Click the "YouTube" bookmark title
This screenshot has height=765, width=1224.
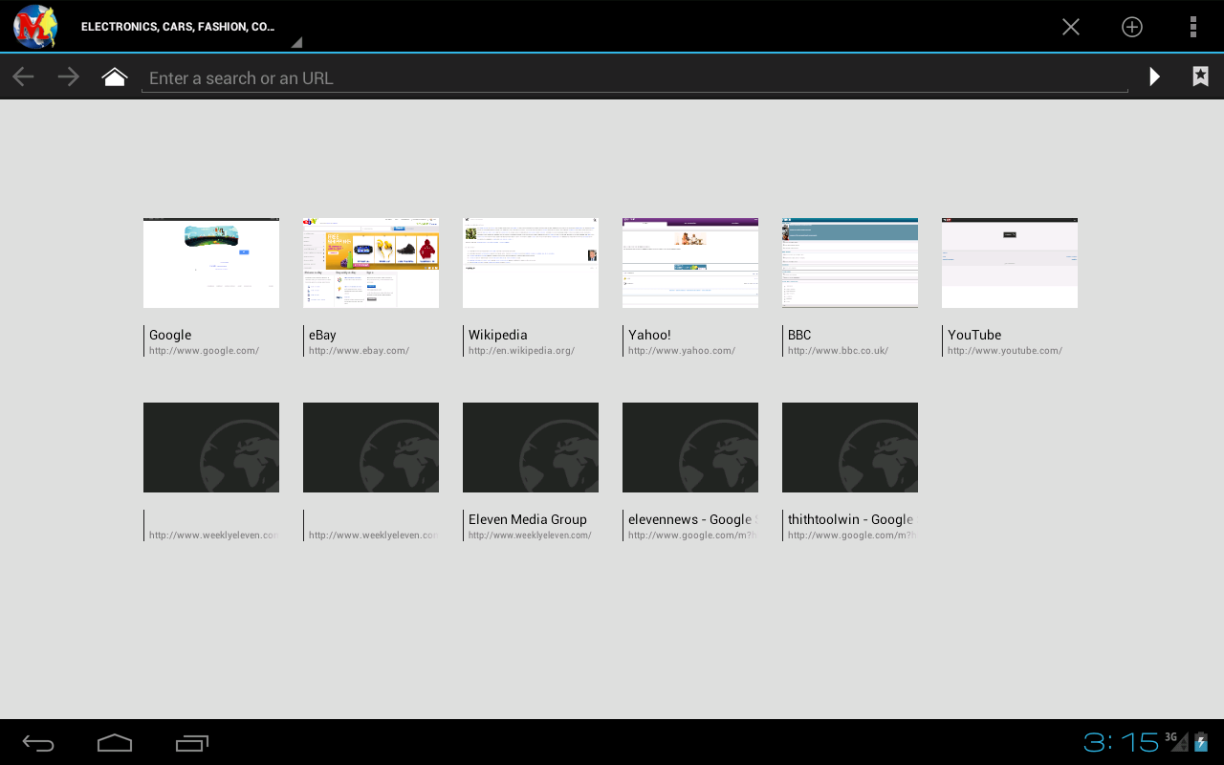[974, 335]
